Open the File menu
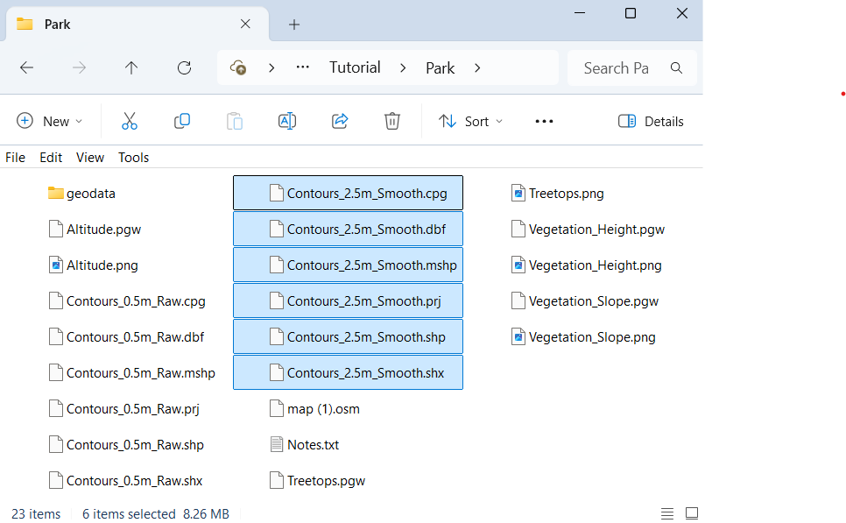 15,158
